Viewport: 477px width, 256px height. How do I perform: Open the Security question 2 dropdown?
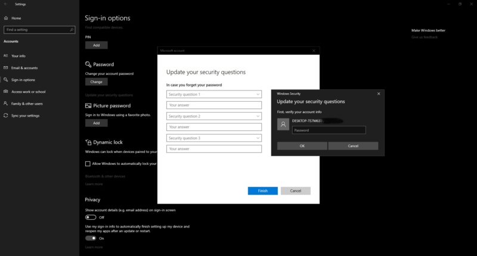tap(214, 116)
